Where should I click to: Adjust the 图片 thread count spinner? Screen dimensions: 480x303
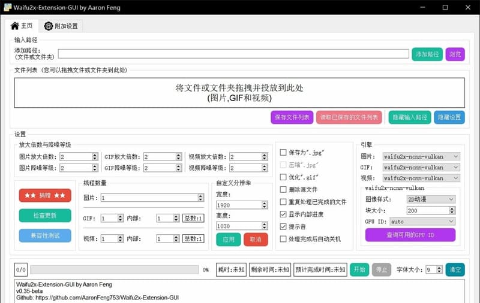(152, 198)
